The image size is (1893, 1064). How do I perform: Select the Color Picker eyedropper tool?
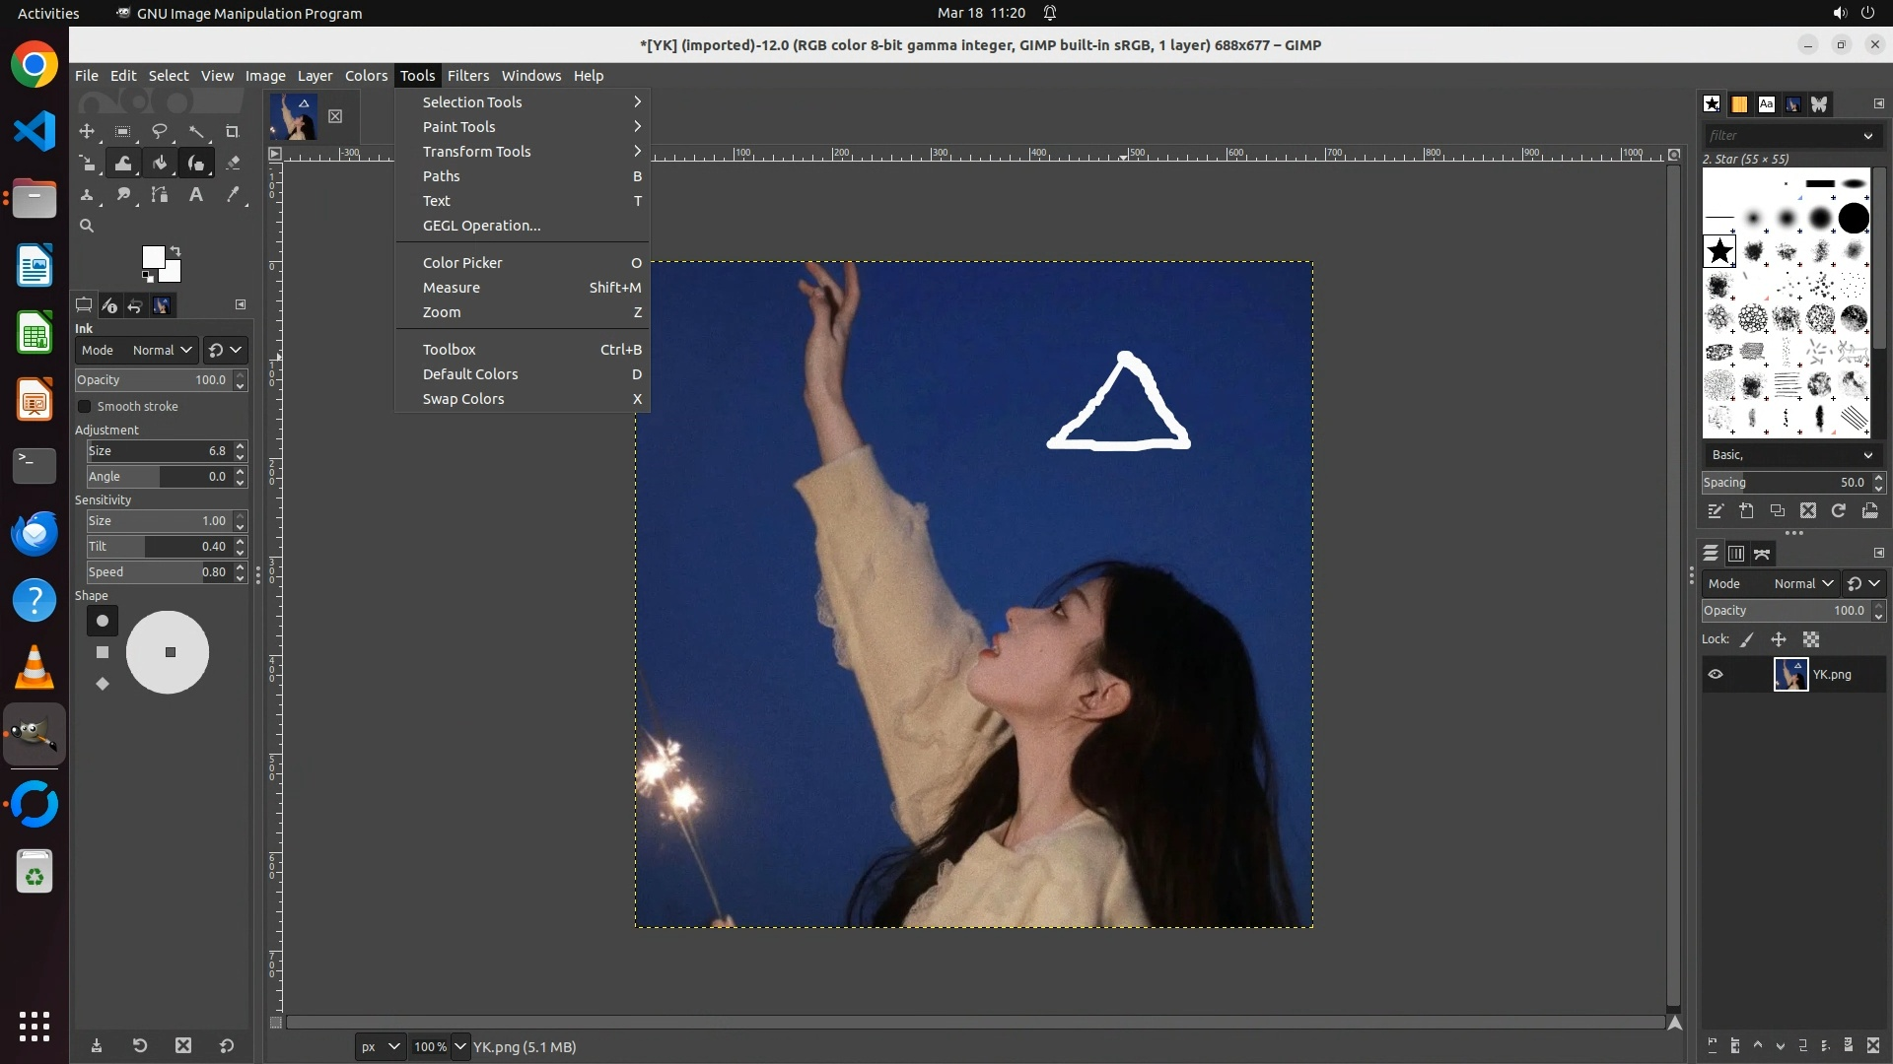pos(233,195)
